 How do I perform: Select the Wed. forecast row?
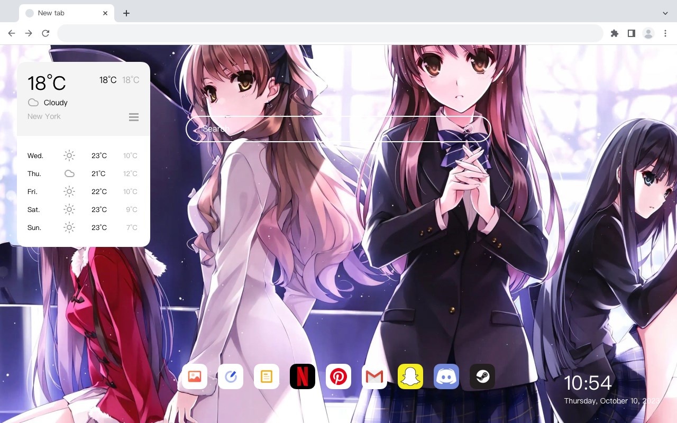[x=83, y=155]
